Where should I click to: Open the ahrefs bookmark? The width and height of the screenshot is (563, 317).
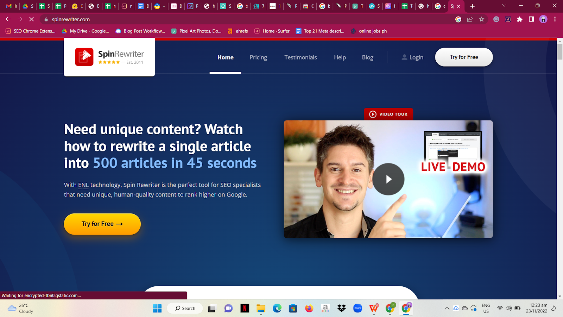[x=238, y=31]
